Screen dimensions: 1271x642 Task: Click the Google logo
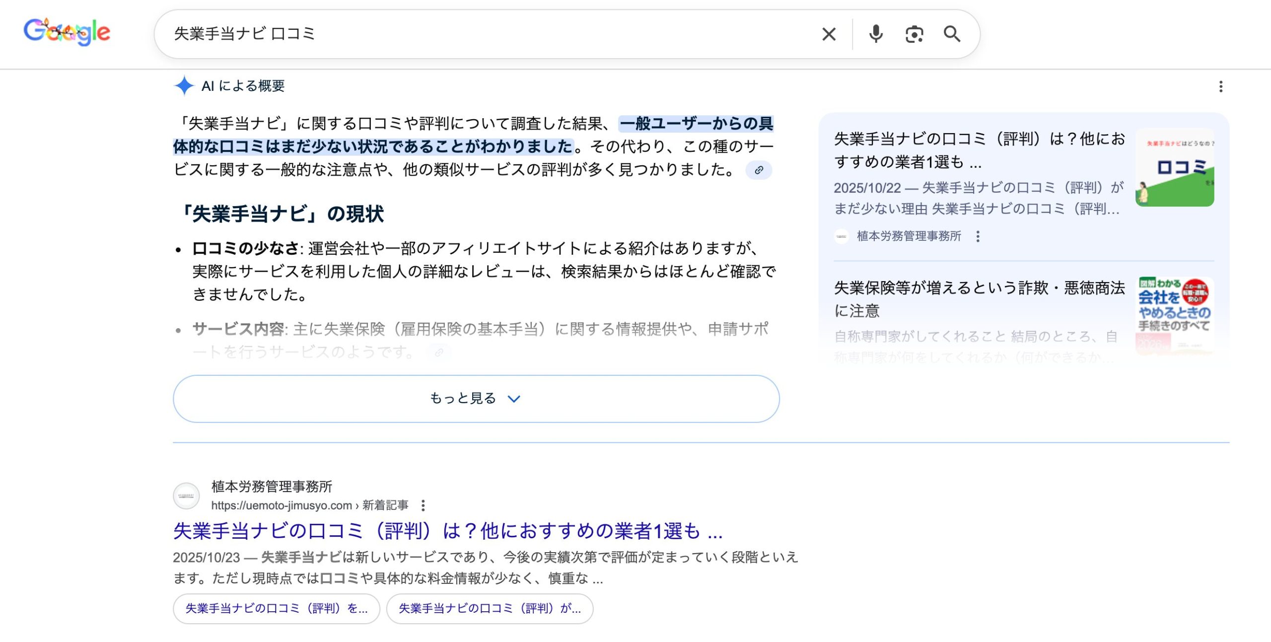(67, 32)
